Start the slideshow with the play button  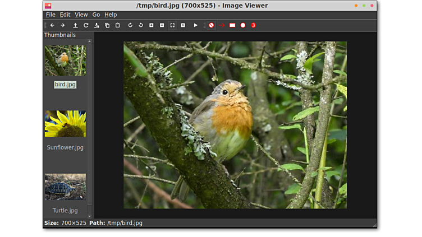coord(195,25)
